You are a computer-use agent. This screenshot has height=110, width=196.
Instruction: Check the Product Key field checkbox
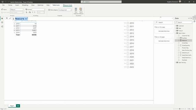pos(179,48)
